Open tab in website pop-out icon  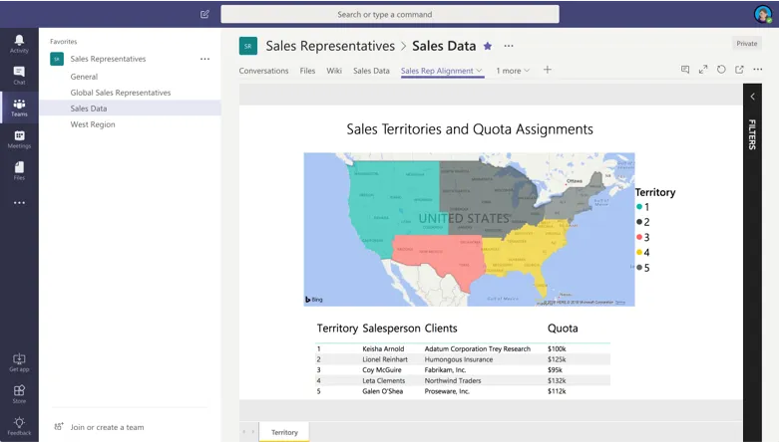coord(739,70)
